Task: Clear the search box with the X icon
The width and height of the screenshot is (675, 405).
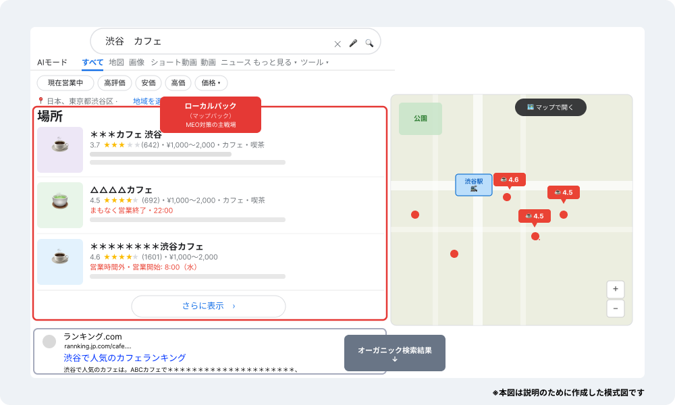Action: point(337,44)
